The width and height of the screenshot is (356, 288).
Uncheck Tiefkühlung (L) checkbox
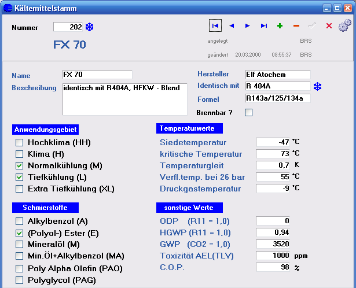click(x=19, y=178)
